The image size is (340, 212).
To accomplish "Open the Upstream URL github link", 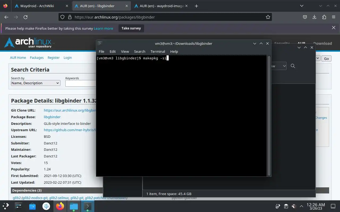I will click(x=70, y=130).
